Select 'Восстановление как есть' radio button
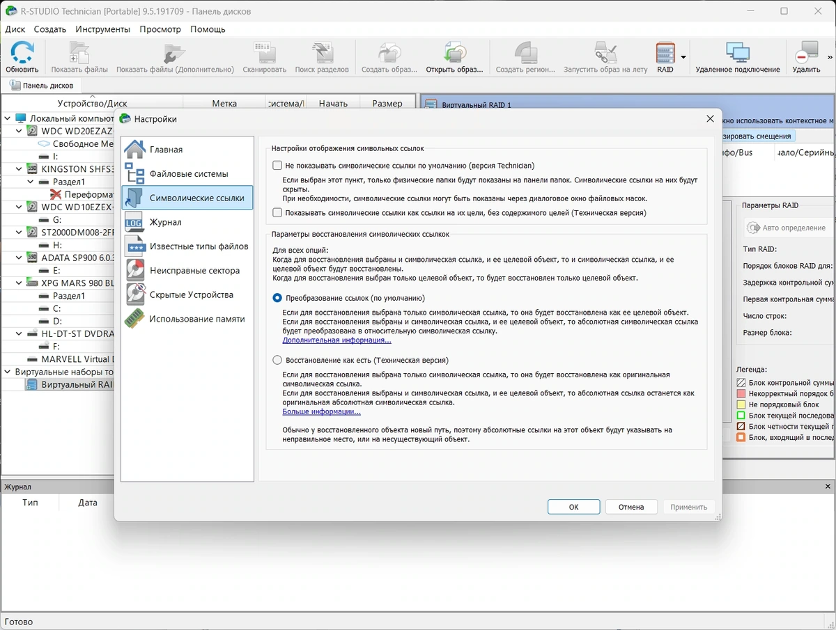Screen dimensions: 836x630 pyautogui.click(x=278, y=361)
